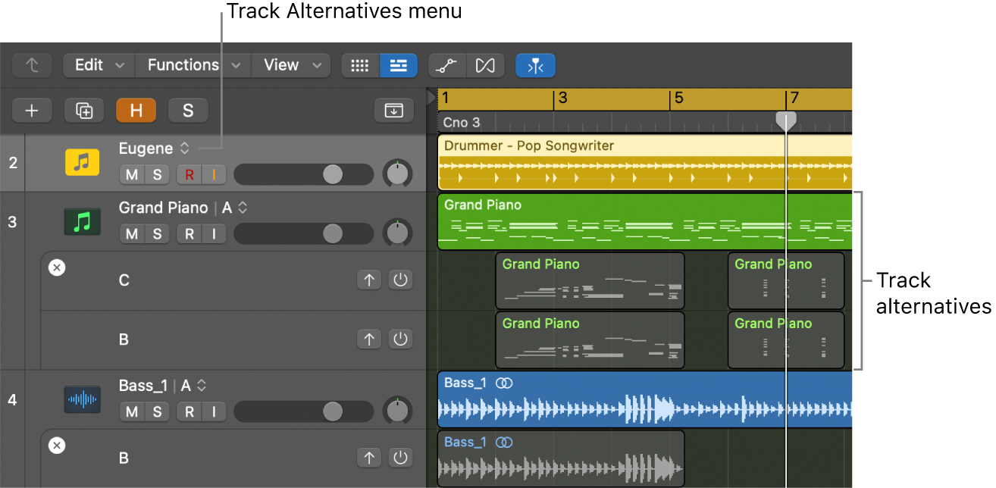The image size is (996, 488).
Task: Record-enable the Bass_1 track
Action: pyautogui.click(x=189, y=412)
